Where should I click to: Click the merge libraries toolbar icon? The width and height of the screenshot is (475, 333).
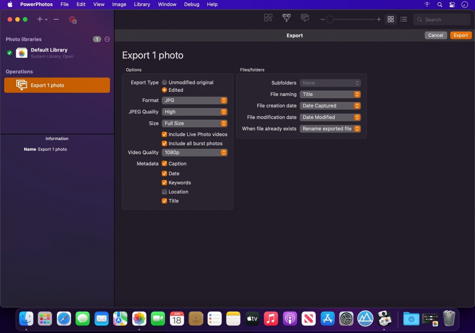click(x=286, y=18)
